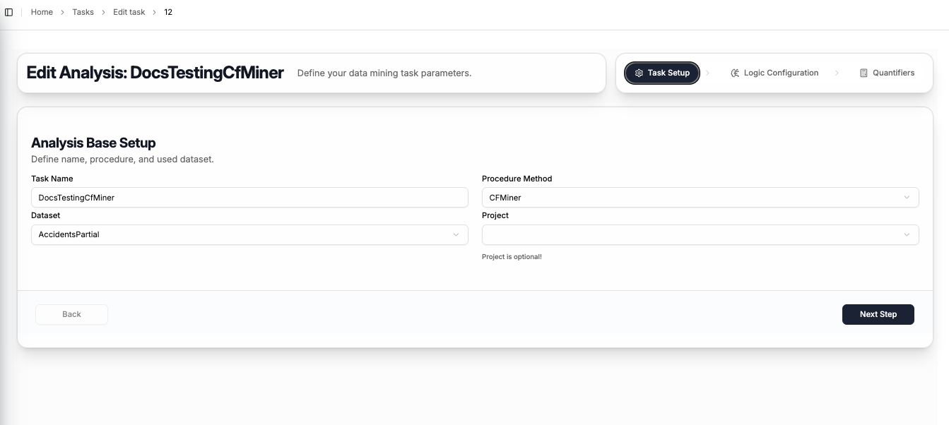Open the Dataset dropdown showing AccidentsPartial
Viewport: 949px width, 425px height.
(x=249, y=234)
